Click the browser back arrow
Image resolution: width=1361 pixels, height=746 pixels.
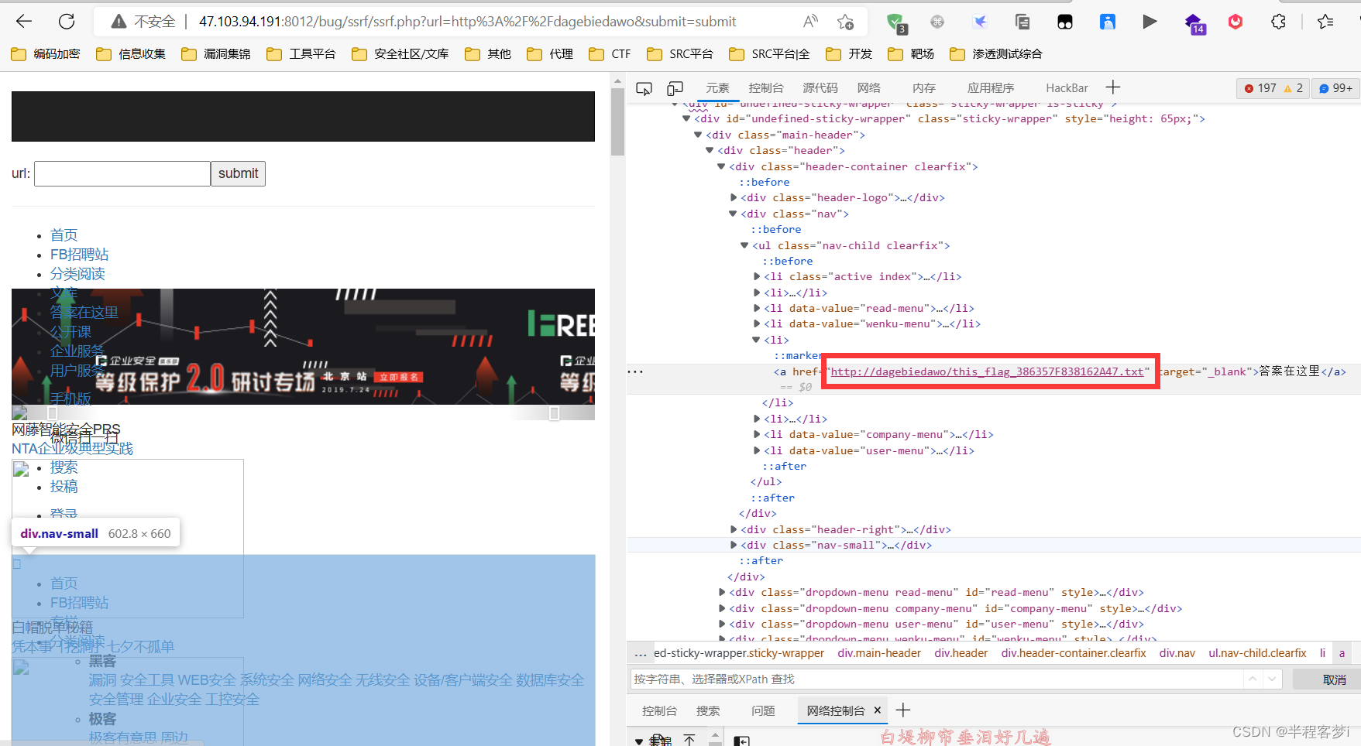pyautogui.click(x=24, y=22)
